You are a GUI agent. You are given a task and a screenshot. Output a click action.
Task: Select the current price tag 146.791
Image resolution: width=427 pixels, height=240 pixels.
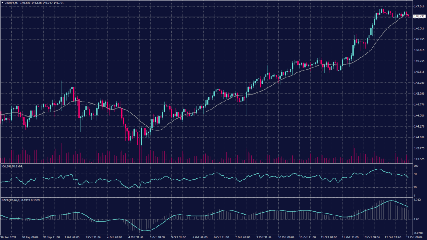coord(419,16)
